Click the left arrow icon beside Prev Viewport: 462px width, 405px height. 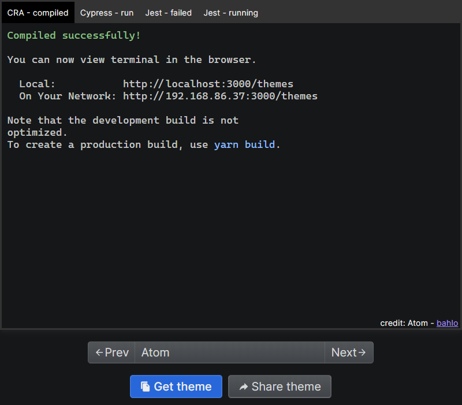pyautogui.click(x=99, y=352)
